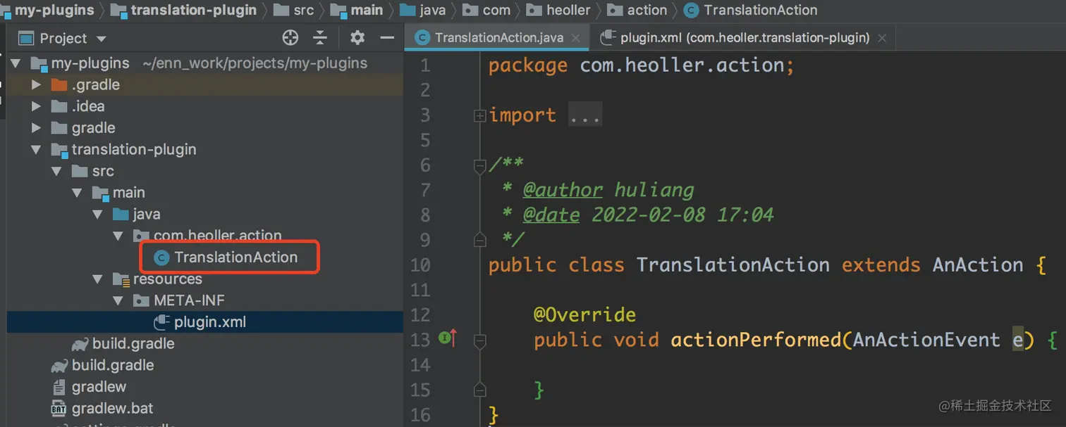Click the plugin.xml file icon in tree
This screenshot has width=1066, height=427.
pyautogui.click(x=161, y=322)
